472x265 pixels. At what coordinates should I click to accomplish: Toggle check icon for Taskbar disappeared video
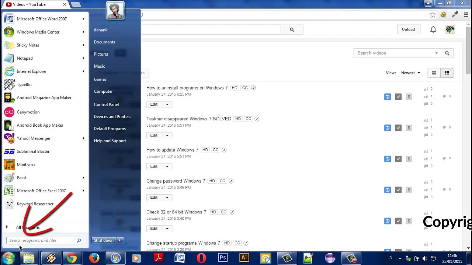(398, 128)
